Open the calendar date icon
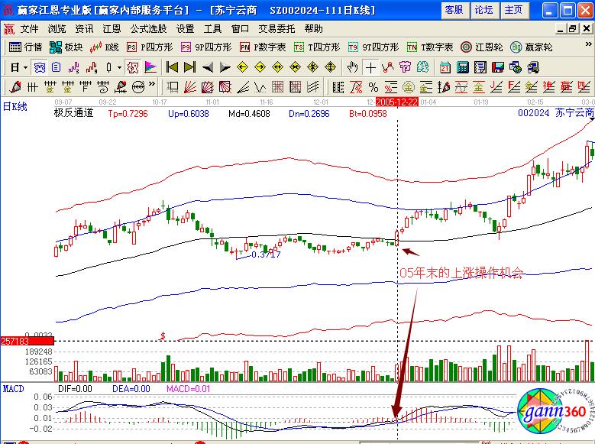The width and height of the screenshot is (595, 444). [x=445, y=66]
